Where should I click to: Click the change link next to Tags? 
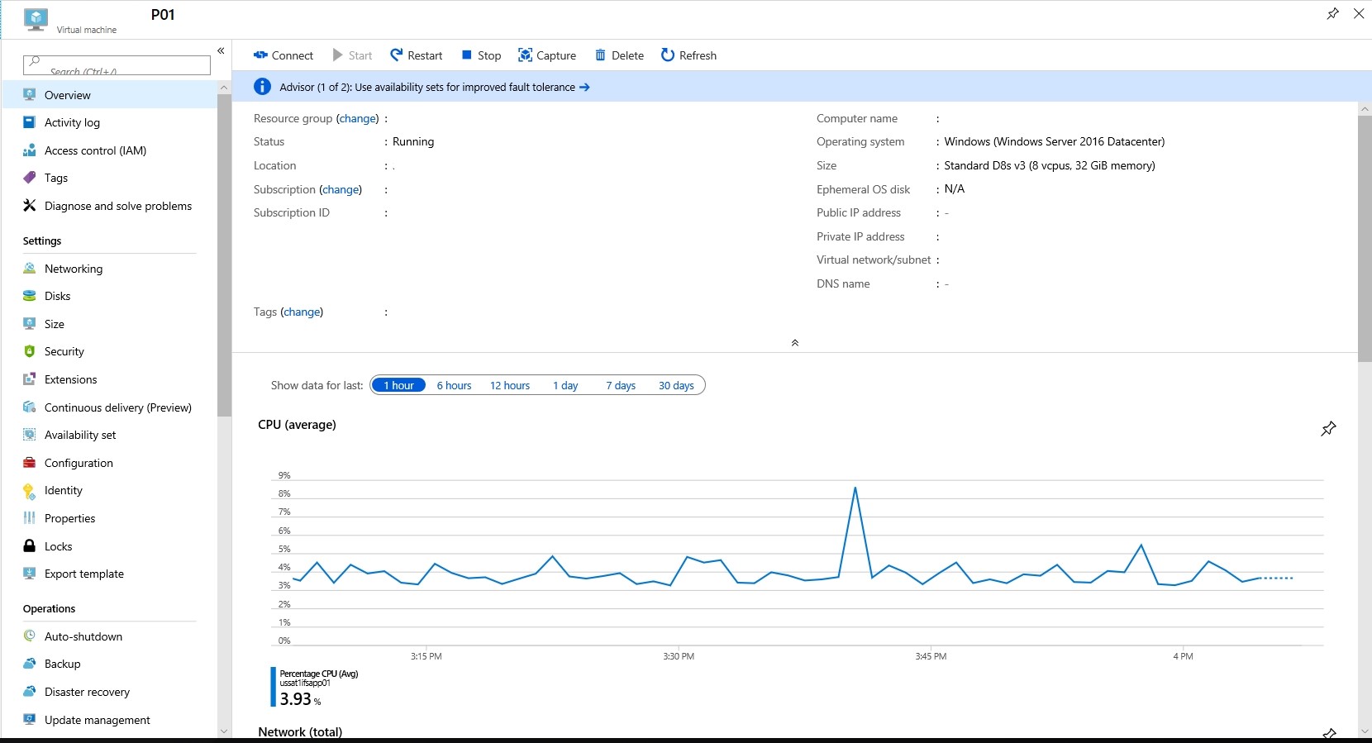[302, 312]
